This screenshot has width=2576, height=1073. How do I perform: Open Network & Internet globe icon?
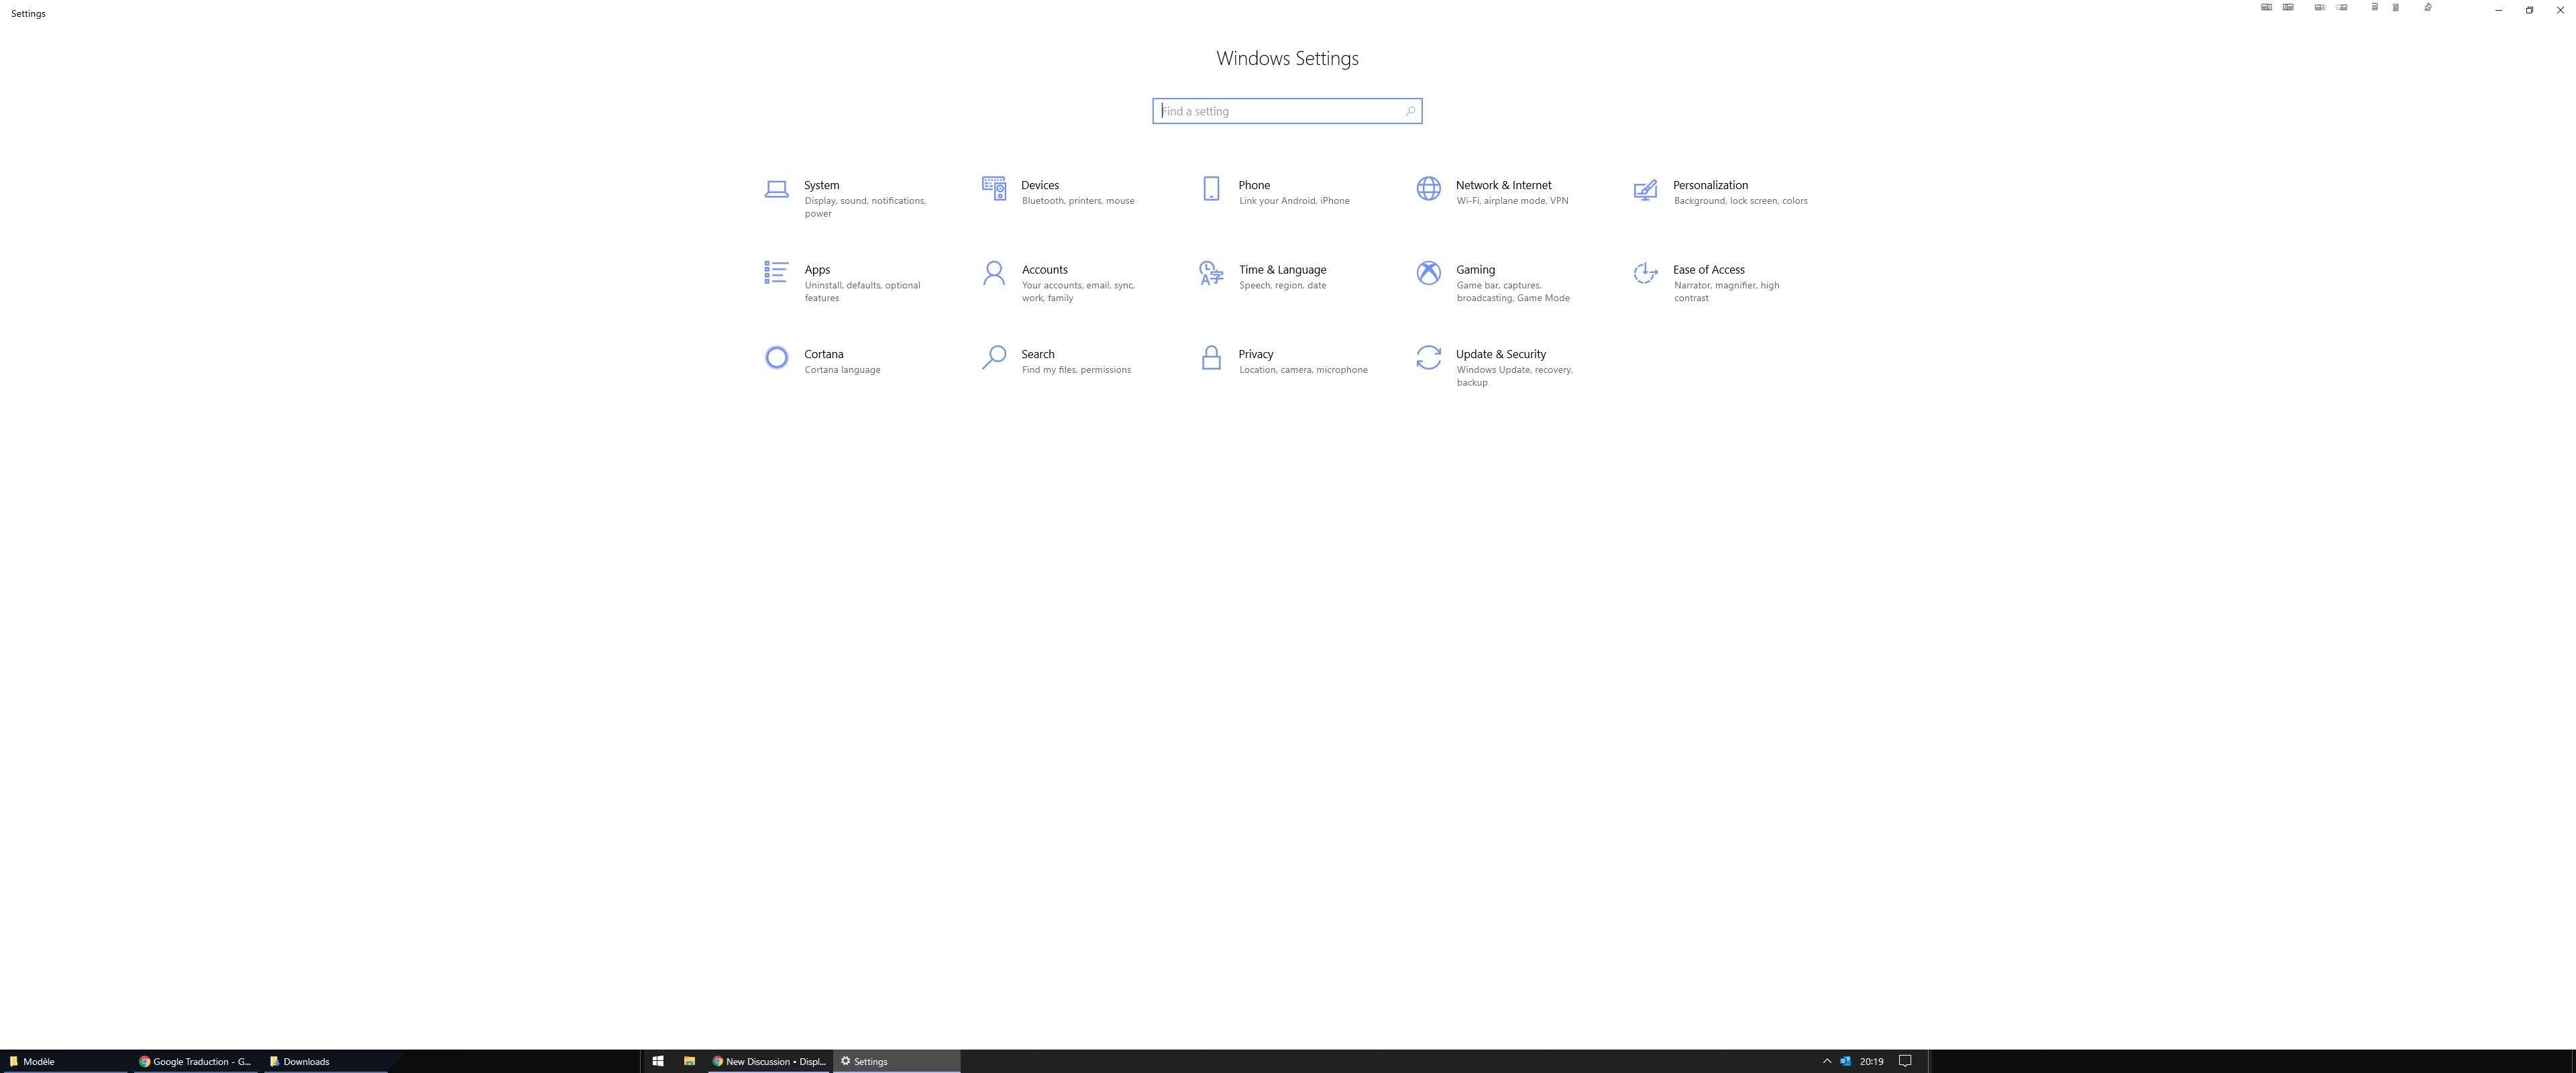pyautogui.click(x=1428, y=188)
